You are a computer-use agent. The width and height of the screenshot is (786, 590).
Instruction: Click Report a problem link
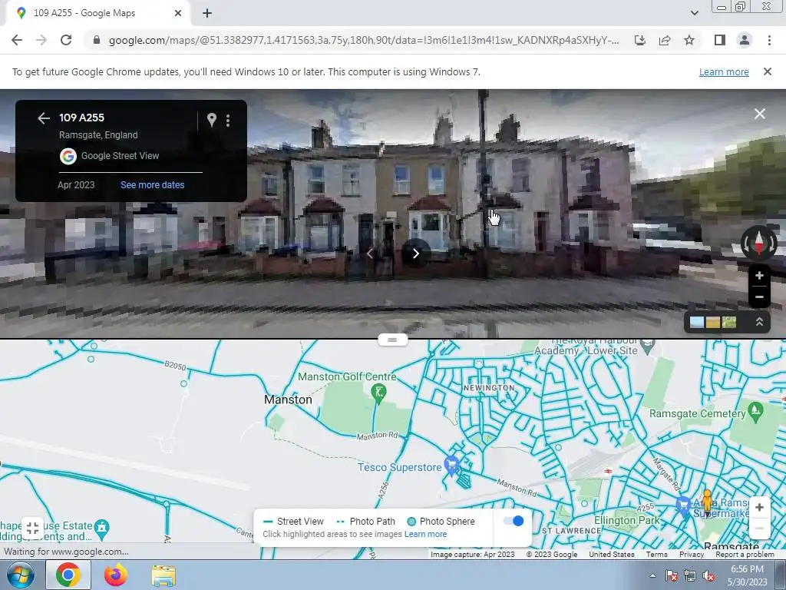(x=745, y=555)
